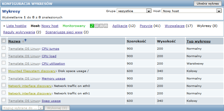Go back to Lista hostów

(x=16, y=26)
